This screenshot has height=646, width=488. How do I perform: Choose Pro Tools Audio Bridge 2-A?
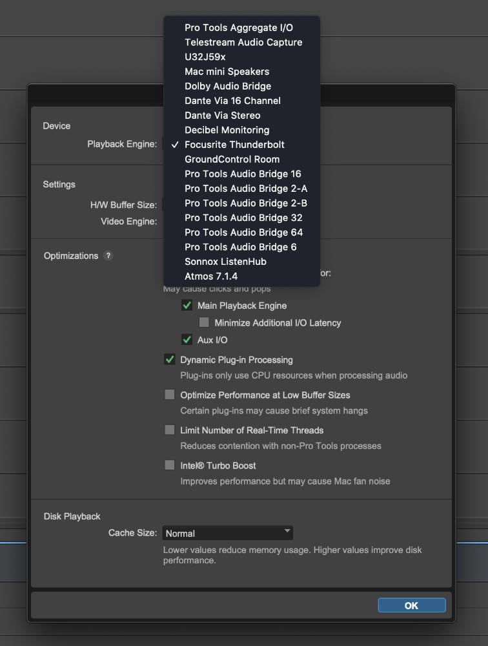click(x=241, y=189)
